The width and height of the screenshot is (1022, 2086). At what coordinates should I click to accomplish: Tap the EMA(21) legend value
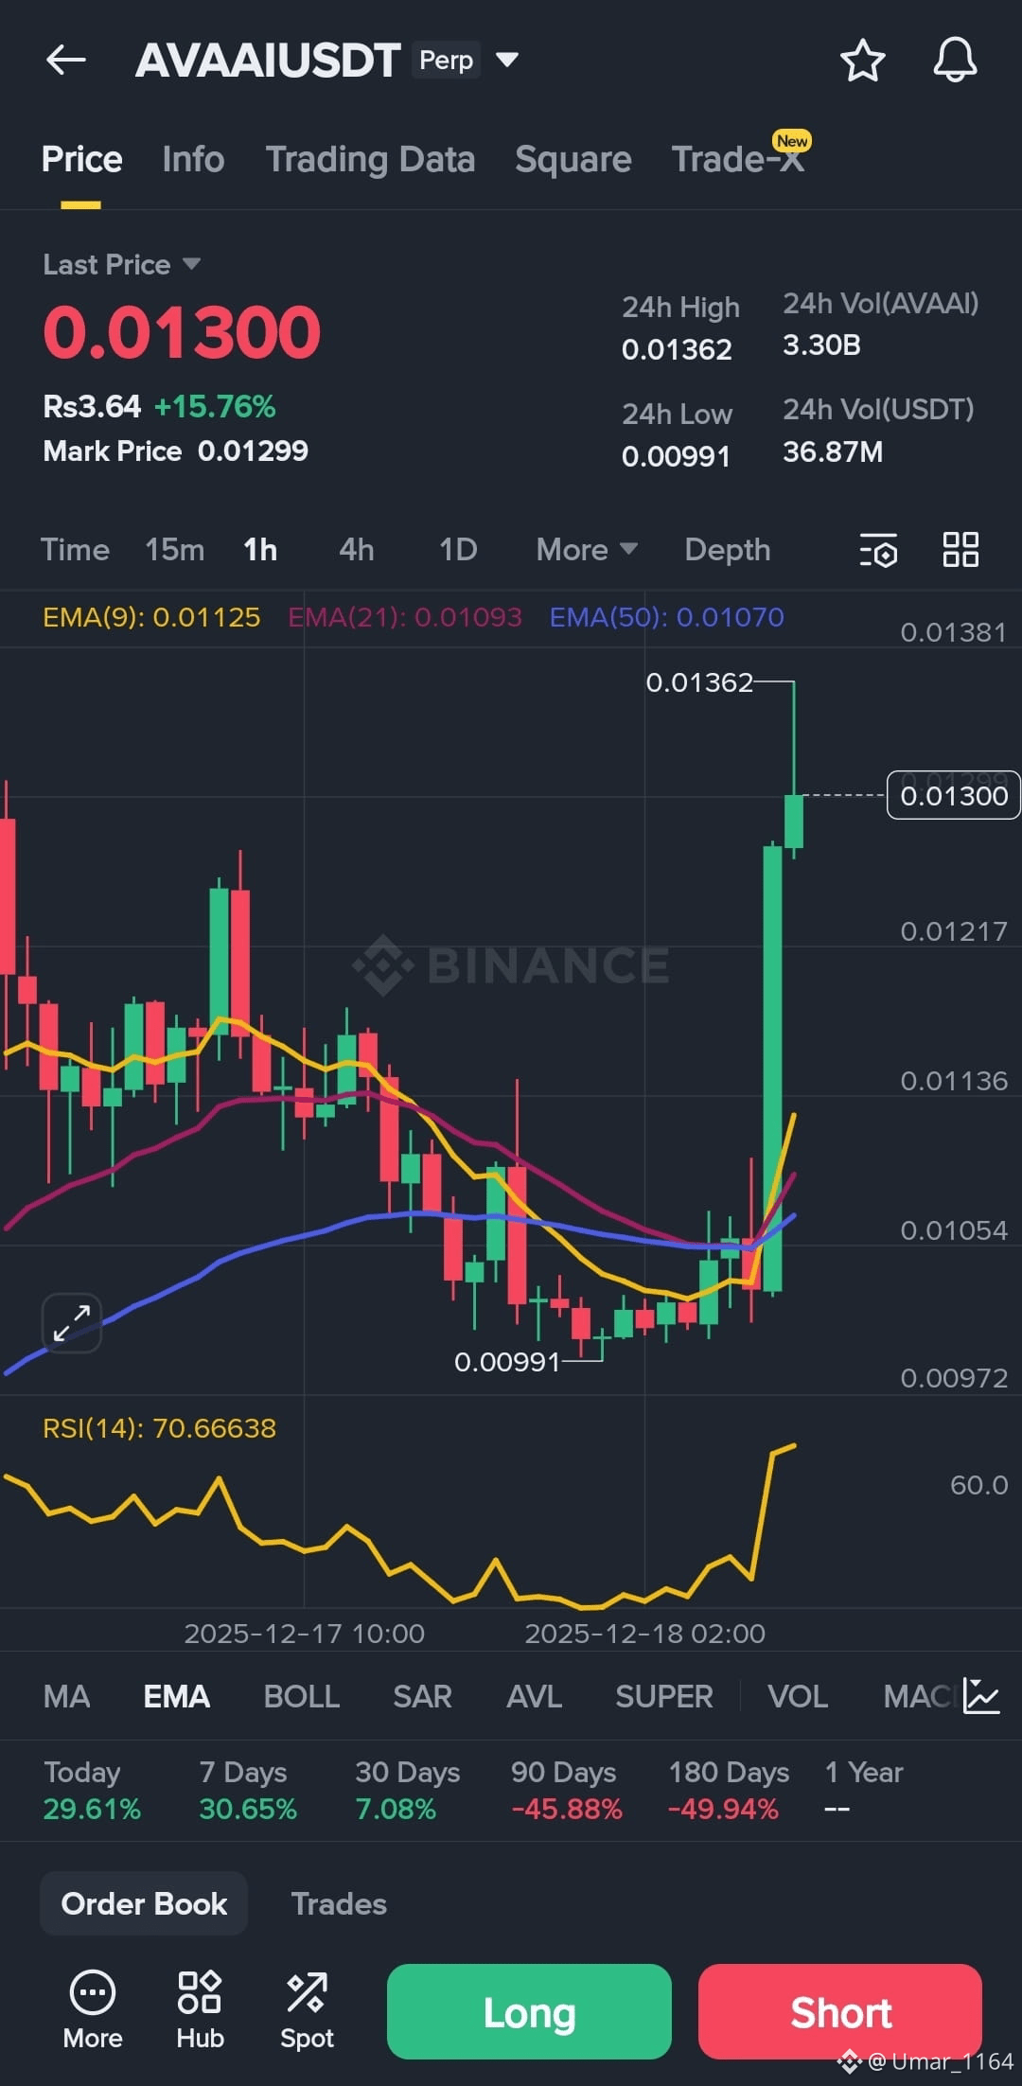coord(405,617)
